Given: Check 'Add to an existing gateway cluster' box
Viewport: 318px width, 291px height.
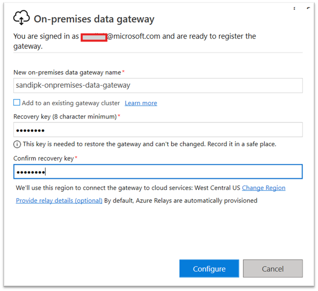Looking at the screenshot, I should [x=17, y=103].
